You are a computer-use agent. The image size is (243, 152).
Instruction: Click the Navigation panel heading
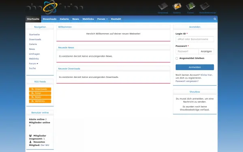point(40,27)
